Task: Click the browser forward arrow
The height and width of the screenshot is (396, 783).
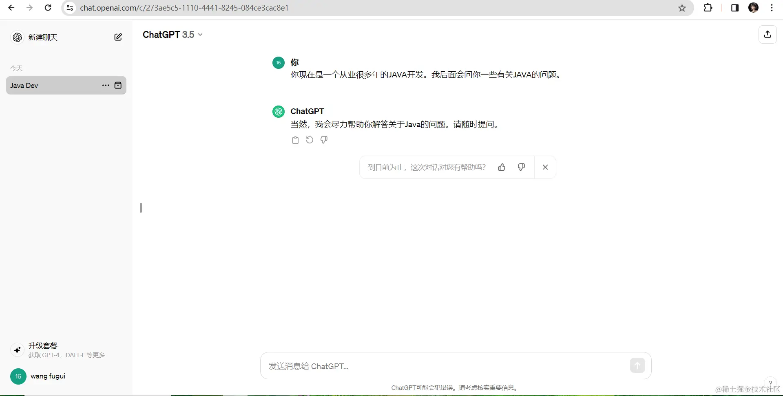Action: pyautogui.click(x=29, y=8)
